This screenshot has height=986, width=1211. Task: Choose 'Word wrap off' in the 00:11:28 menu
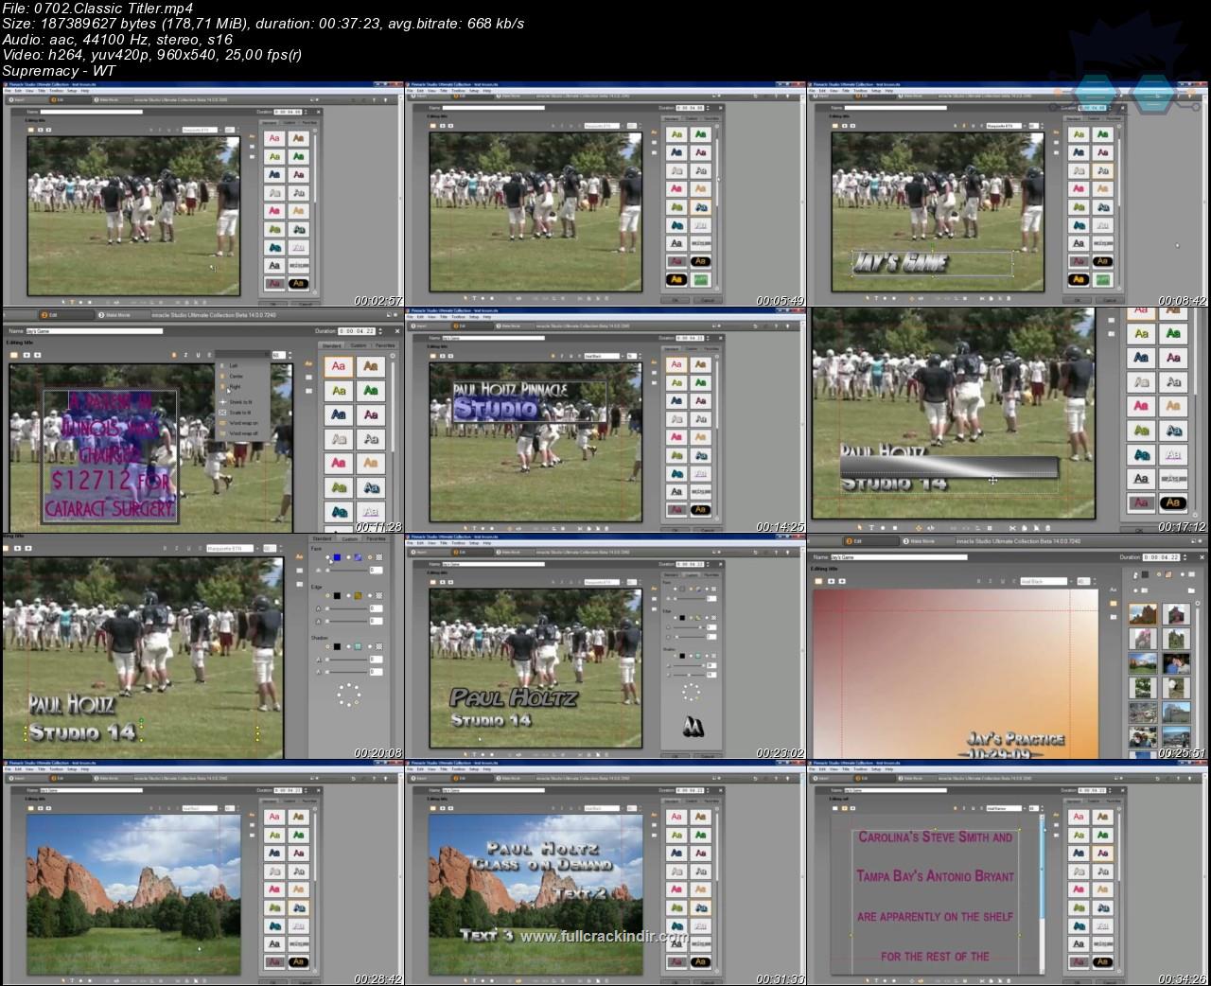pyautogui.click(x=243, y=433)
